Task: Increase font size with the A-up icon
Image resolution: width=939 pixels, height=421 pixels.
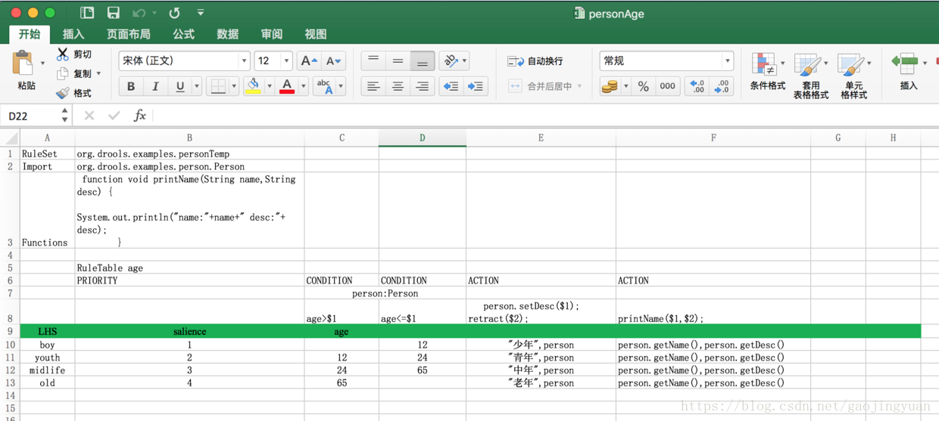Action: click(309, 60)
